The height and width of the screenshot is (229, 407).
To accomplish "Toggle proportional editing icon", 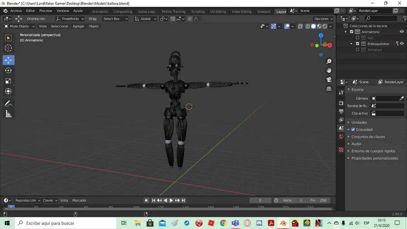I will 190,19.
